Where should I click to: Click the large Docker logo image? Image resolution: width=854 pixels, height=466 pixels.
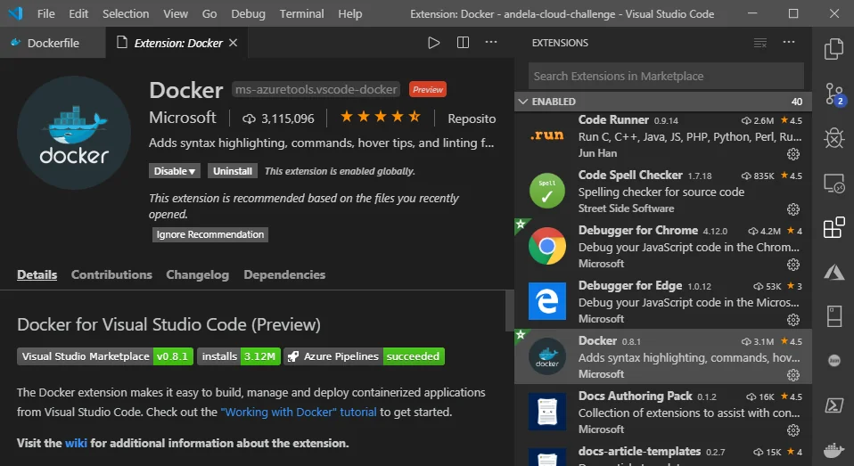pos(74,132)
